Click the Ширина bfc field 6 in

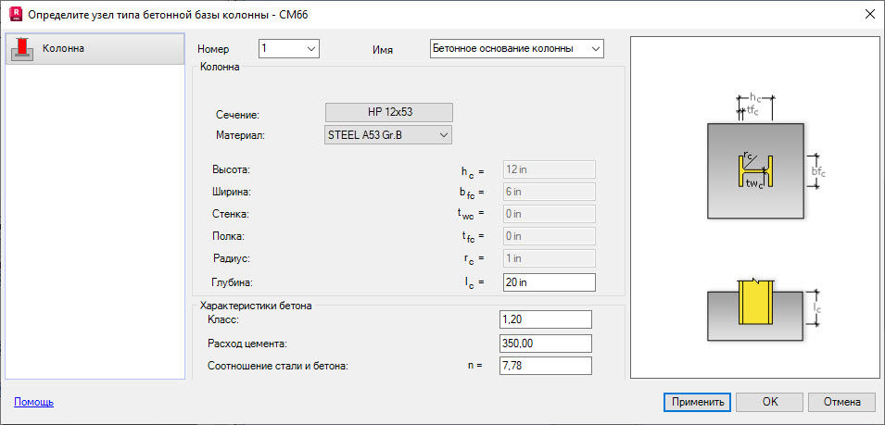549,192
